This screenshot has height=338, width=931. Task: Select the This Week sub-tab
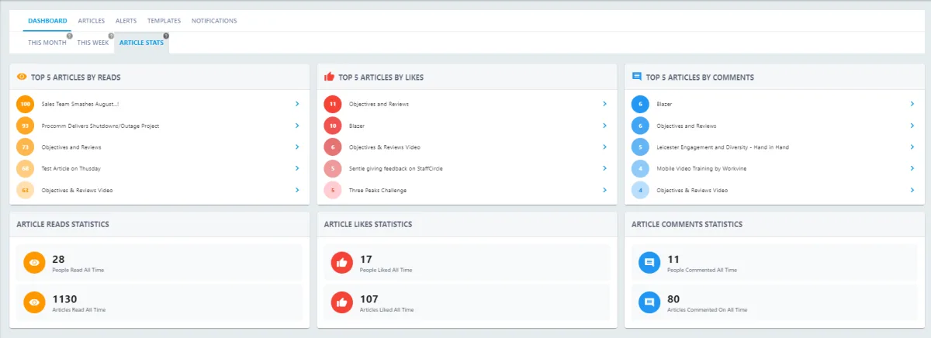93,43
